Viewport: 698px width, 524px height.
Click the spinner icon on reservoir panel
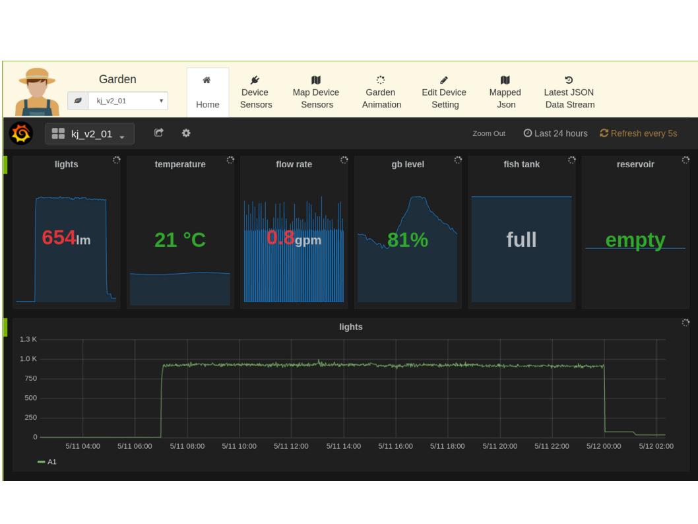(685, 160)
